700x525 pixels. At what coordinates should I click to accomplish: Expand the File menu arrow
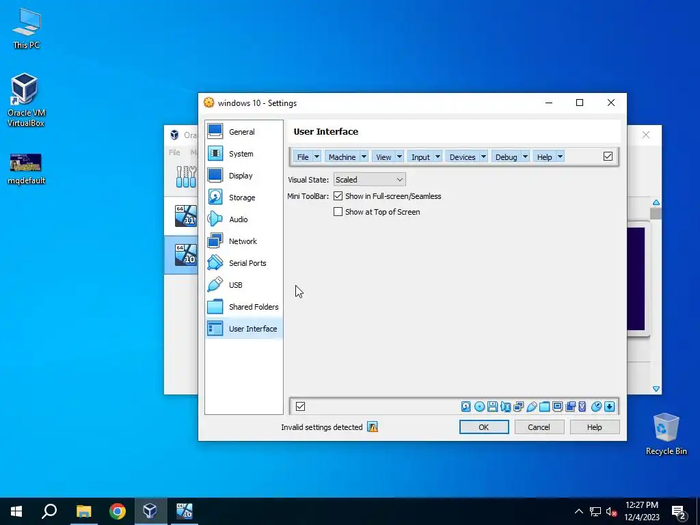pos(317,157)
